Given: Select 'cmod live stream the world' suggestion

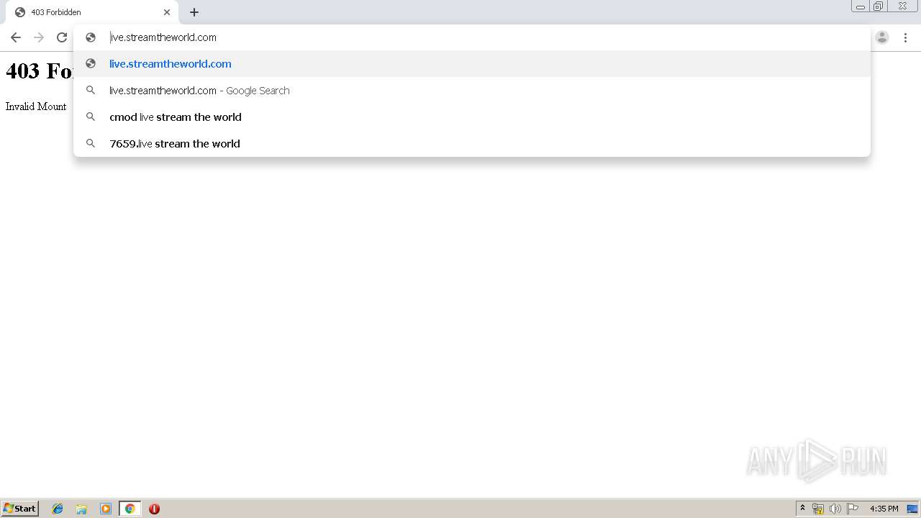Looking at the screenshot, I should coord(472,117).
